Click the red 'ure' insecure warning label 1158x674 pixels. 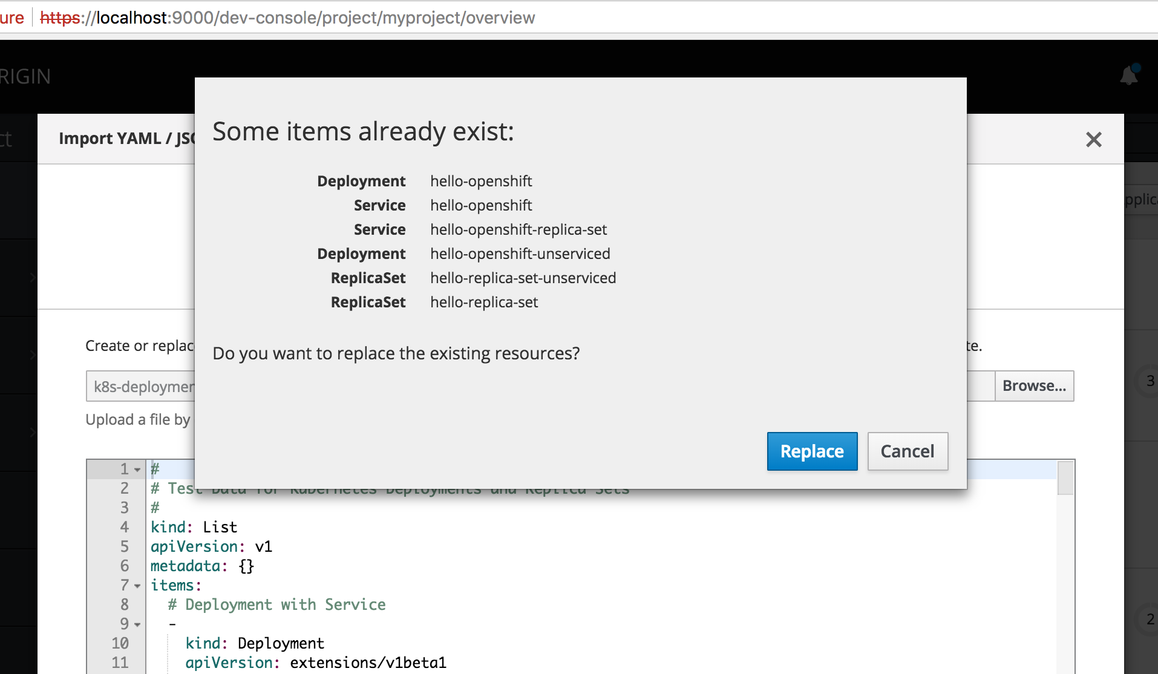tap(12, 18)
